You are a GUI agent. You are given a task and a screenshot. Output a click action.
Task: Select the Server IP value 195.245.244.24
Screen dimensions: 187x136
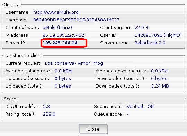60,43
